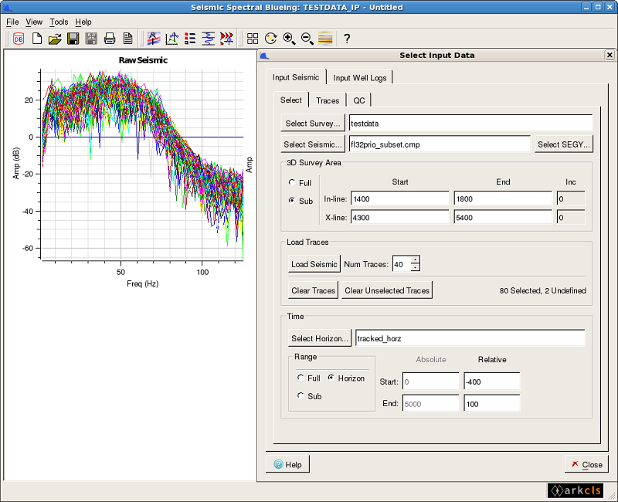618x502 pixels.
Task: Select the Full range option in Time section
Action: point(301,378)
